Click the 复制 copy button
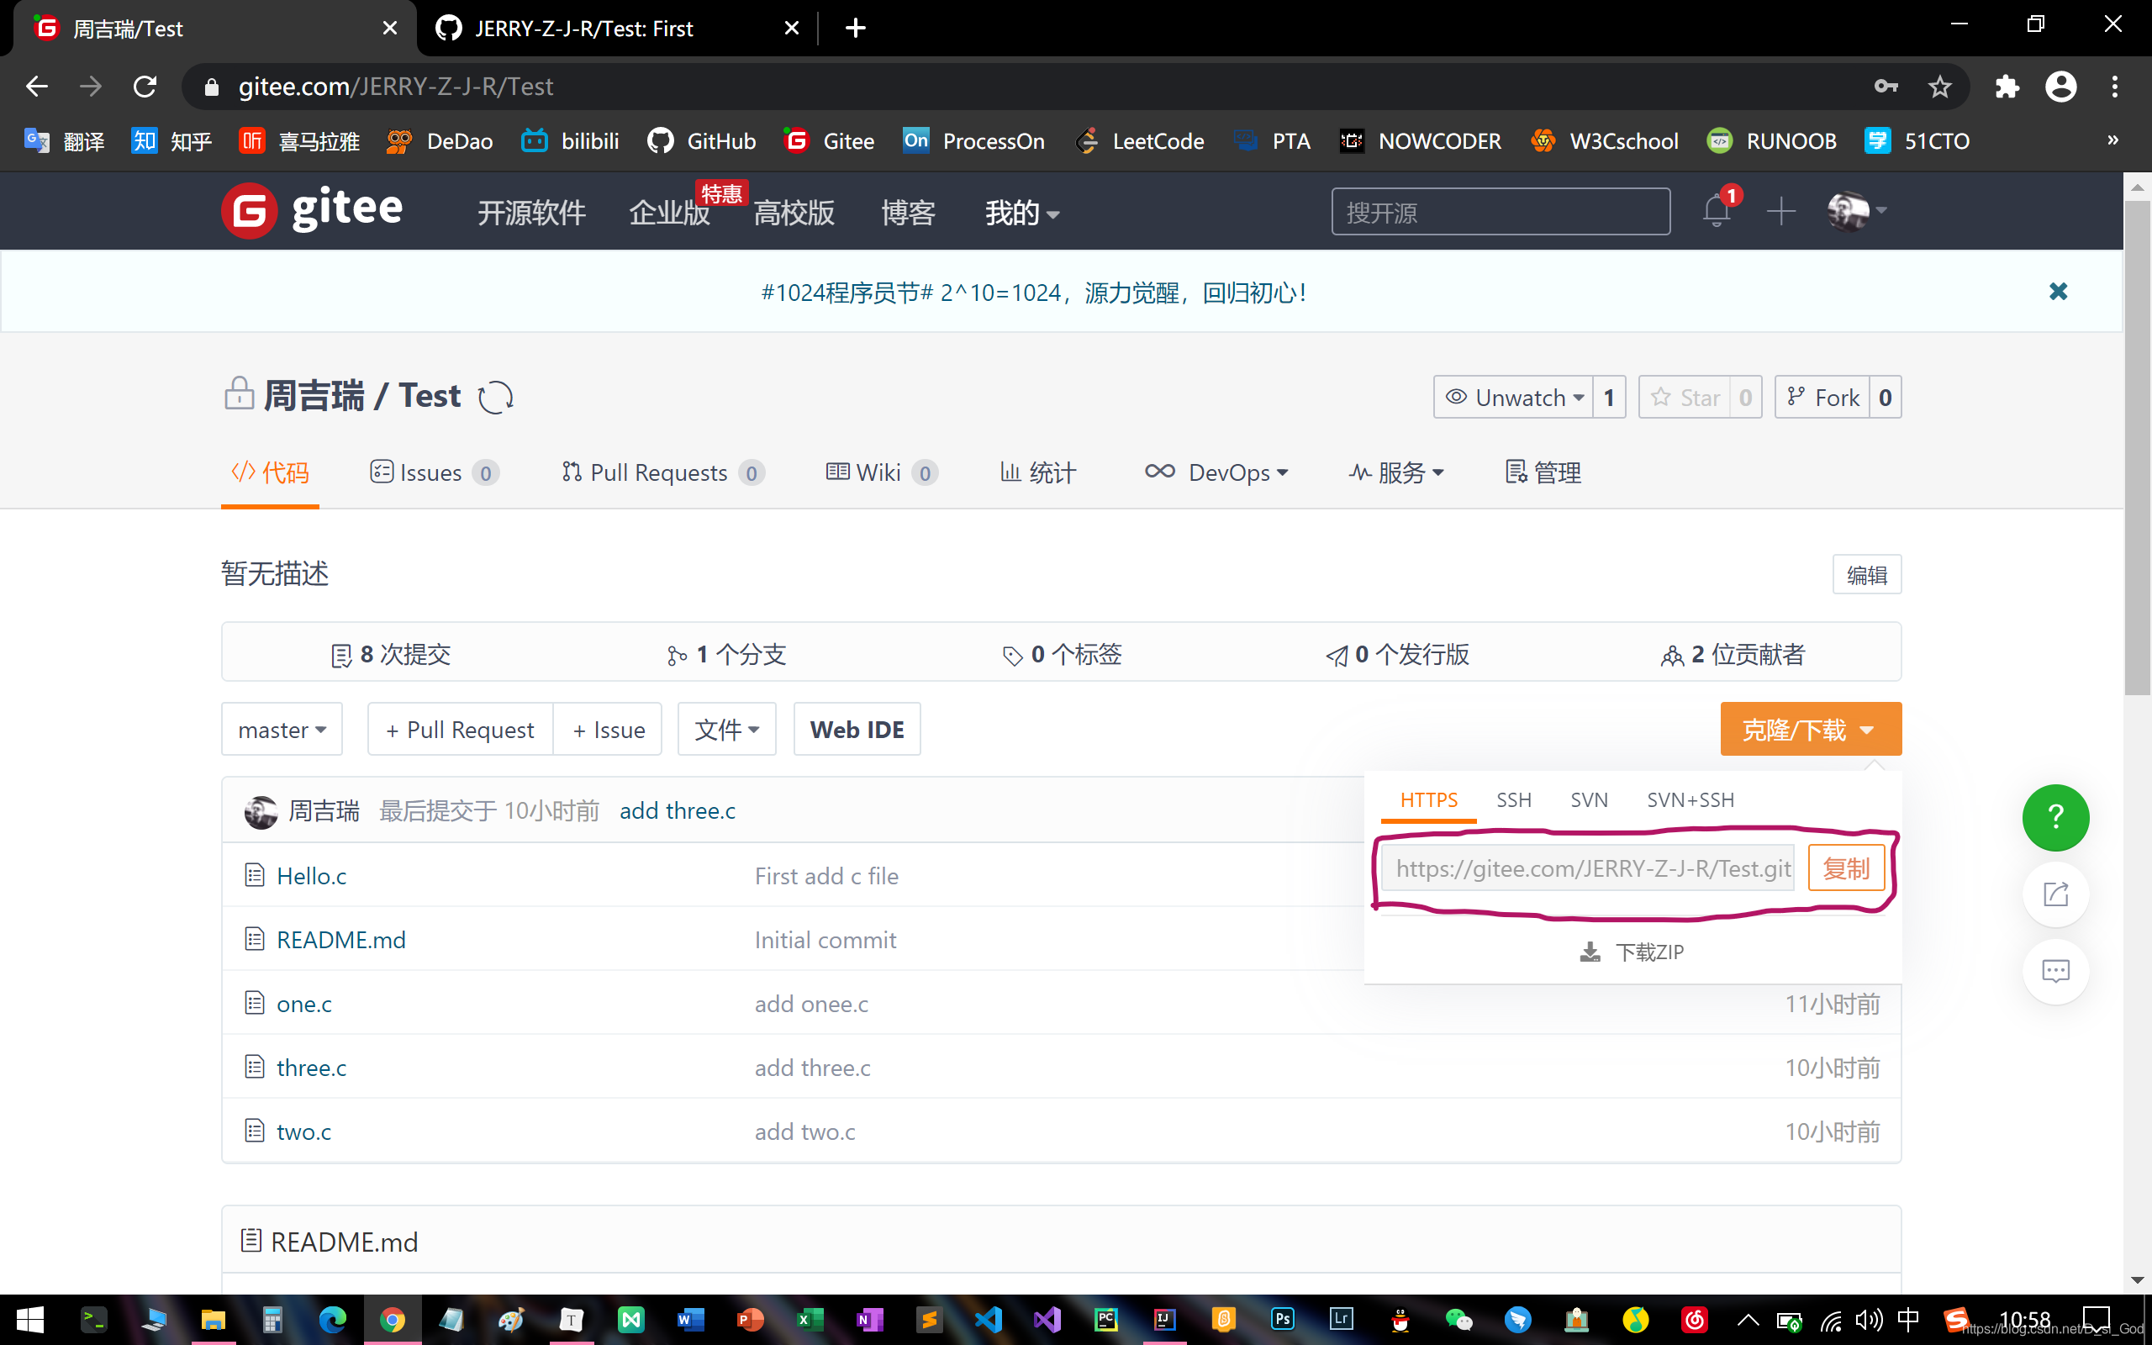The height and width of the screenshot is (1345, 2152). tap(1845, 868)
